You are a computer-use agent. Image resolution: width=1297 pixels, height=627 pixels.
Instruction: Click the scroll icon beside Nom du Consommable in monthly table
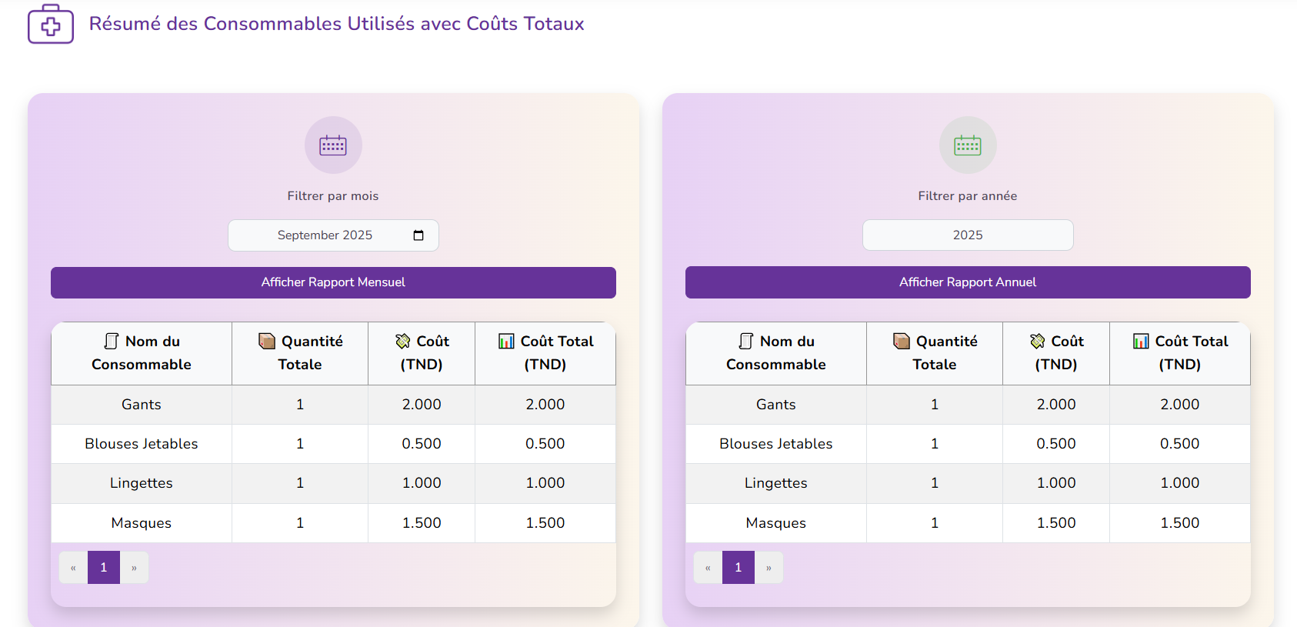click(x=112, y=341)
